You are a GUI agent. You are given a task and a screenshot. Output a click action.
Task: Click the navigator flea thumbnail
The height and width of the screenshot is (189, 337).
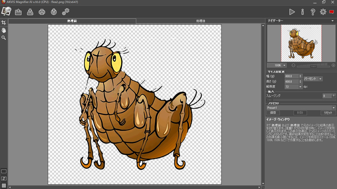coord(301,43)
